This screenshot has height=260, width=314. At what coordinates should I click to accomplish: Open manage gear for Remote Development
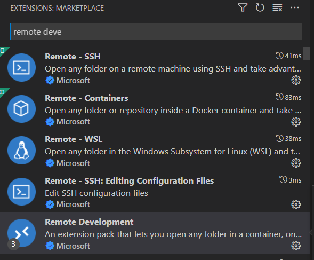point(296,246)
